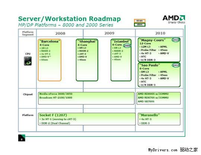Click 65nm bullet in Barcelona box
The width and height of the screenshot is (201, 155).
(44, 60)
